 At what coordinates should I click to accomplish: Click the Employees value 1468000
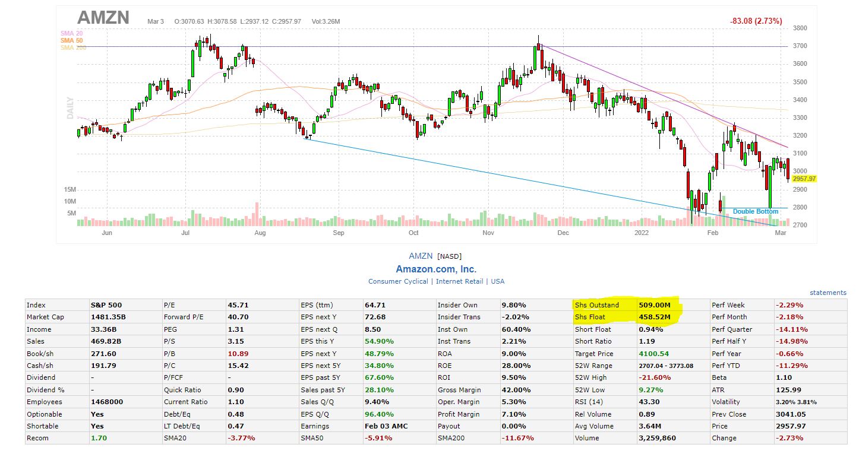[x=107, y=402]
